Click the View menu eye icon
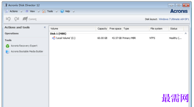194x107 pixels. [27, 11]
